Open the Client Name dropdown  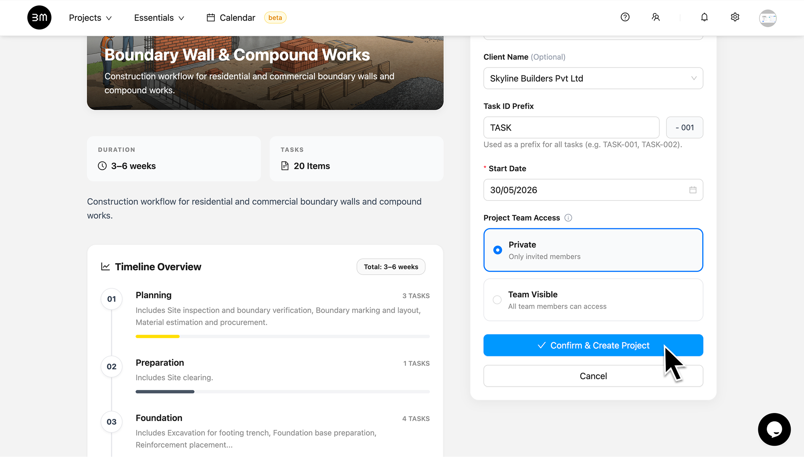[593, 78]
